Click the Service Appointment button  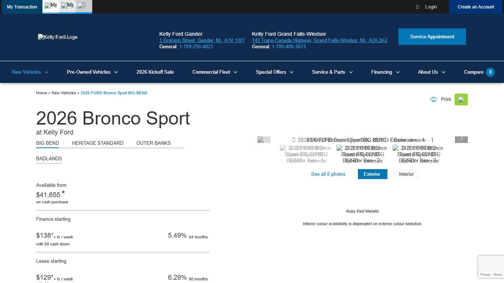click(432, 36)
